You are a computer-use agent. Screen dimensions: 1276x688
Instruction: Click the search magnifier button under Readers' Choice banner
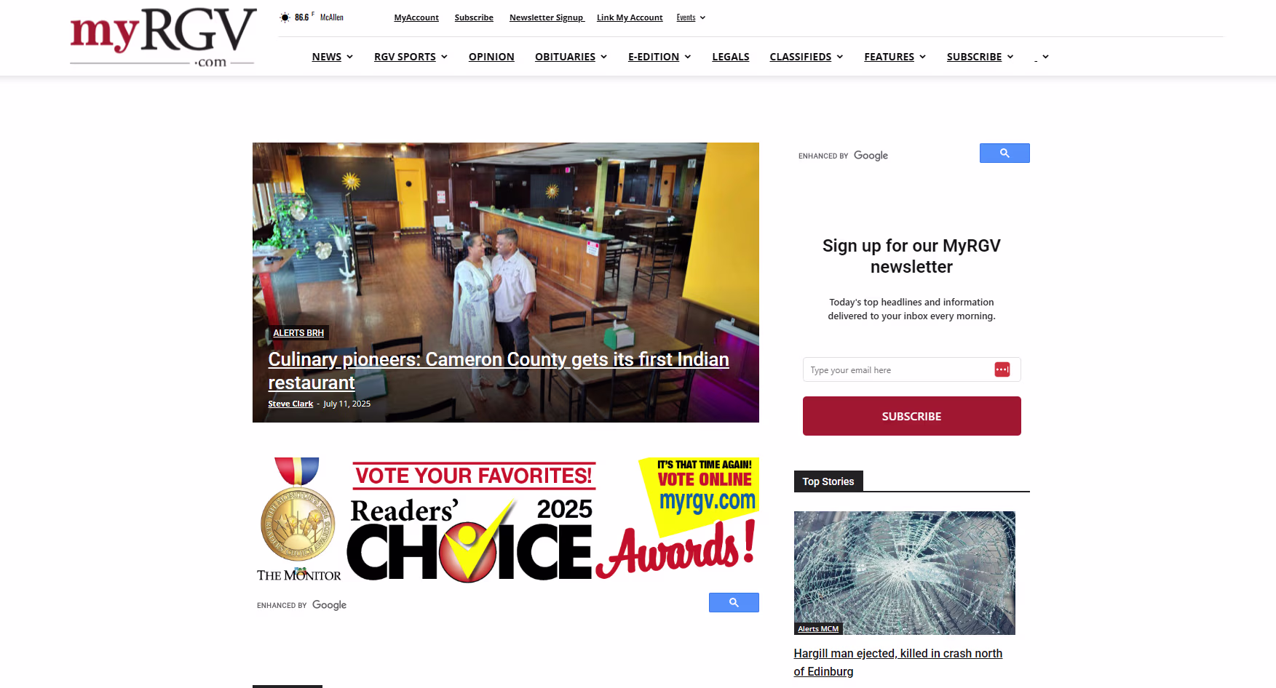click(x=734, y=603)
